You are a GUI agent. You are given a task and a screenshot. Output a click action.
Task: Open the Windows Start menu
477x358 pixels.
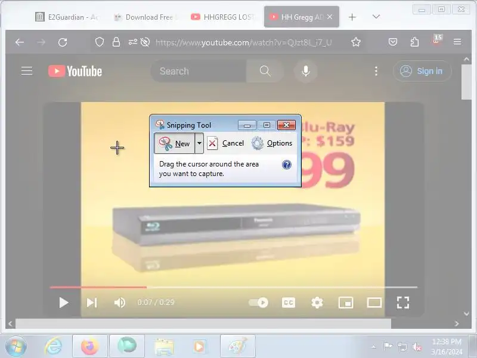(x=16, y=347)
